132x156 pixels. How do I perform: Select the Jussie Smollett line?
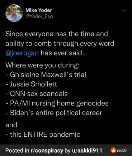pos(31,84)
